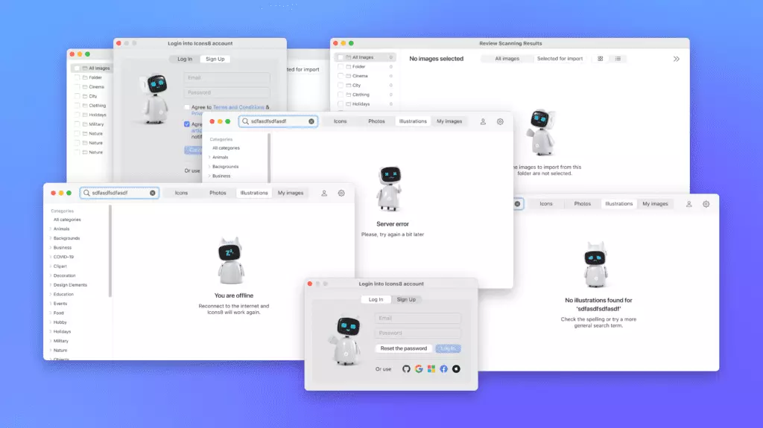Open settings gear in You are offline window
Viewport: 763px width, 428px height.
click(x=341, y=193)
